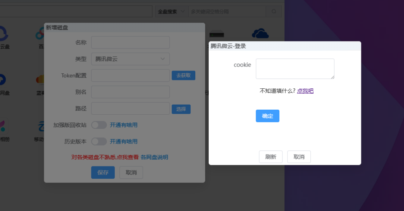Click the 刷新 button in the login dialog

coord(271,157)
